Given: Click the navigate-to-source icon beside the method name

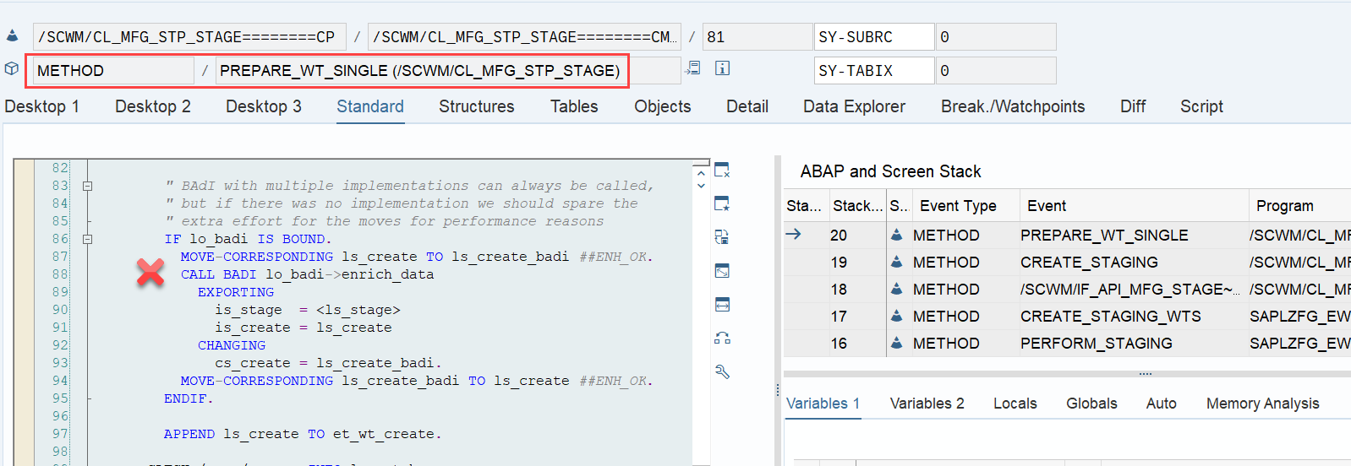Looking at the screenshot, I should pyautogui.click(x=693, y=68).
